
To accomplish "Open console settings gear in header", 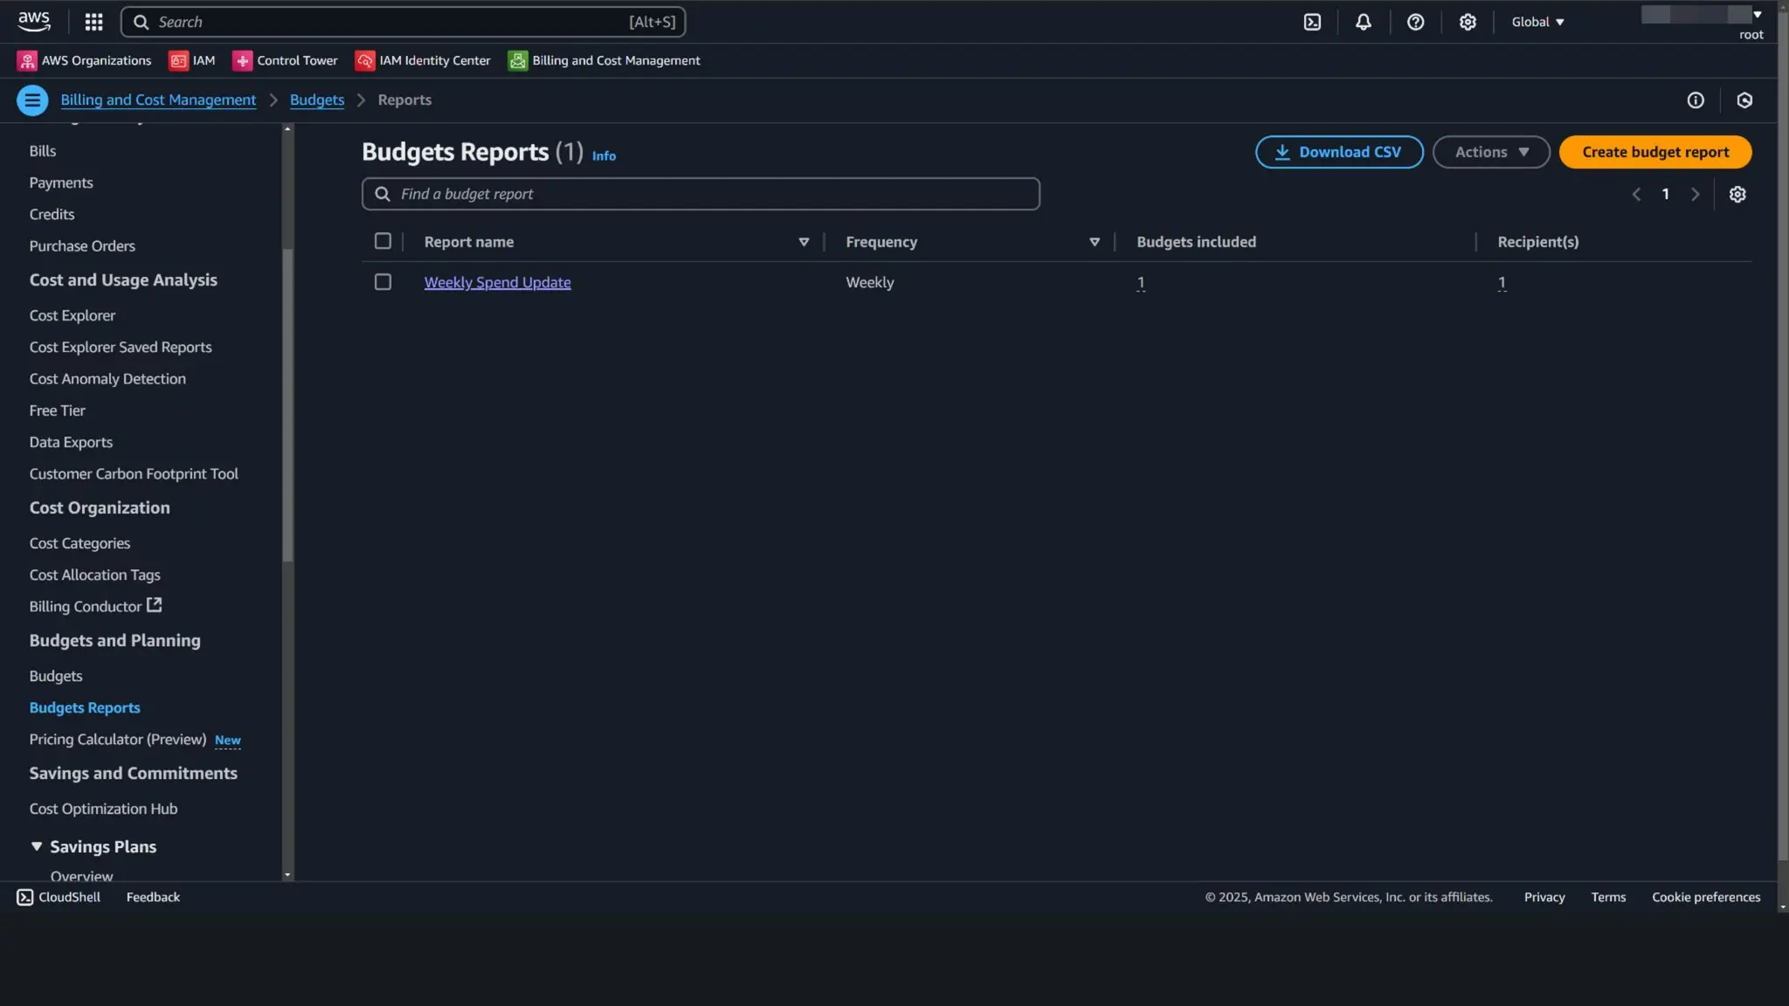I will (1468, 22).
